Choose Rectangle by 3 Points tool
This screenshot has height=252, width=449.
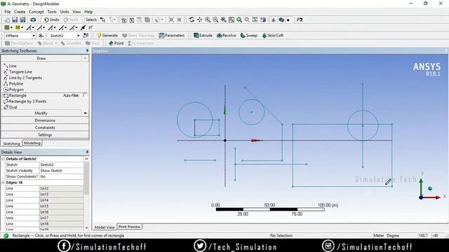coord(25,101)
